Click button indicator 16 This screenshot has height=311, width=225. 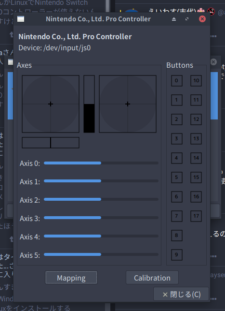pyautogui.click(x=196, y=196)
